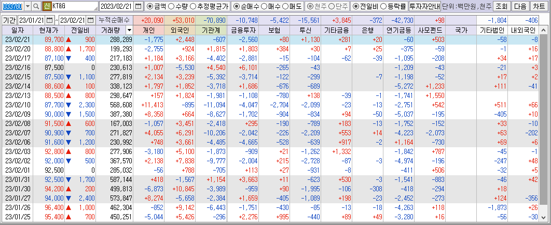551x225 pixels.
Task: Click the 거래량 column sort arrow
Action: pyautogui.click(x=129, y=31)
